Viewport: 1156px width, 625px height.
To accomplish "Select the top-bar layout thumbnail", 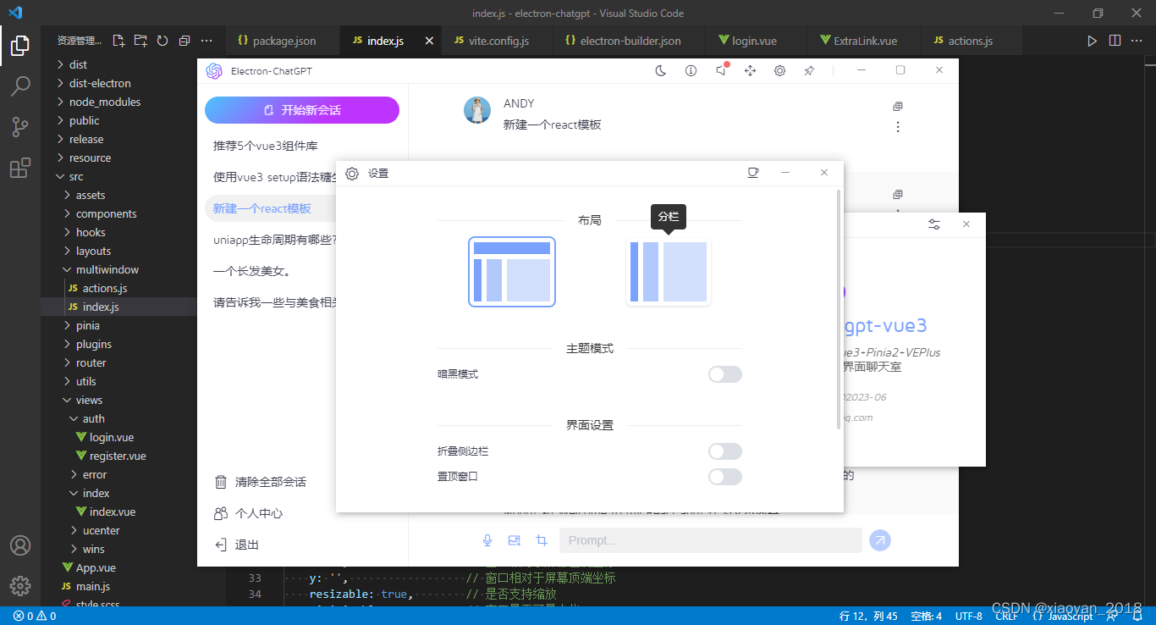I will click(x=512, y=272).
